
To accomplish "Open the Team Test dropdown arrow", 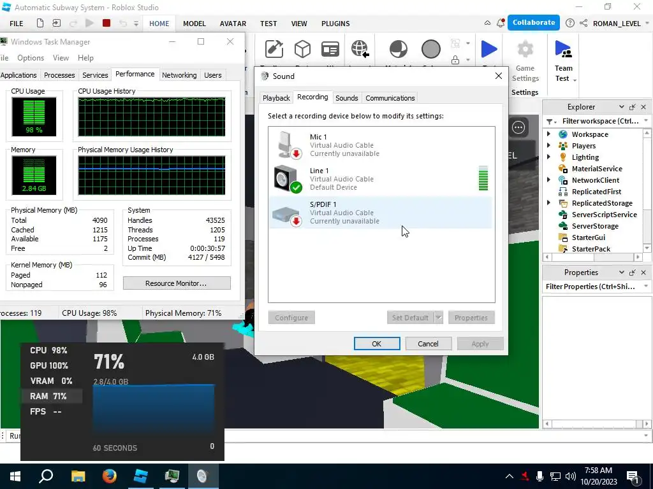I will click(575, 80).
